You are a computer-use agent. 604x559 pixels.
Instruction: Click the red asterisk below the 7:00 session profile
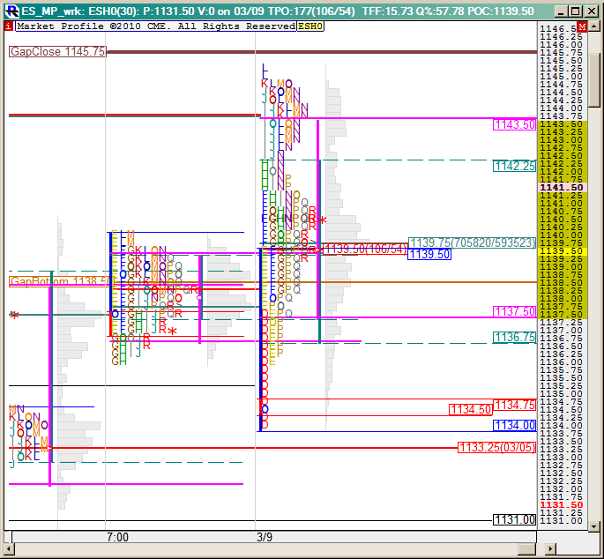pos(173,332)
